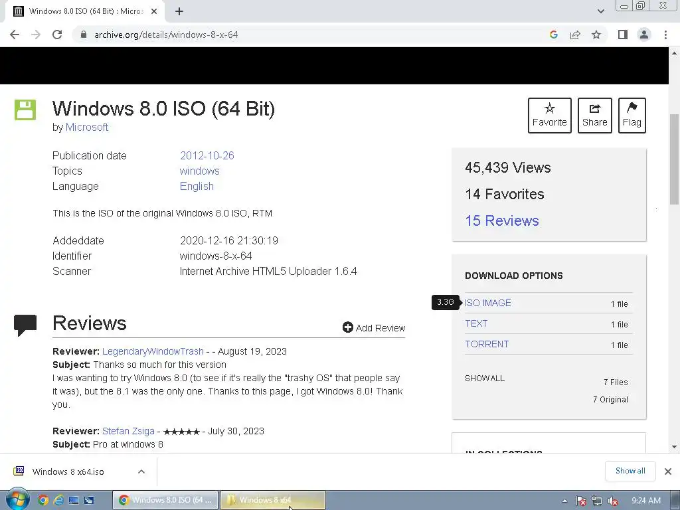Click the 14 Favorites text

[x=505, y=195]
